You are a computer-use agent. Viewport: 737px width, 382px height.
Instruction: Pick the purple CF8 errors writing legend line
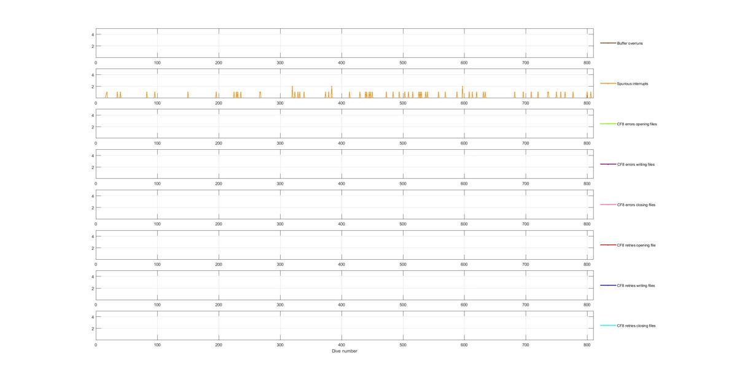608,164
